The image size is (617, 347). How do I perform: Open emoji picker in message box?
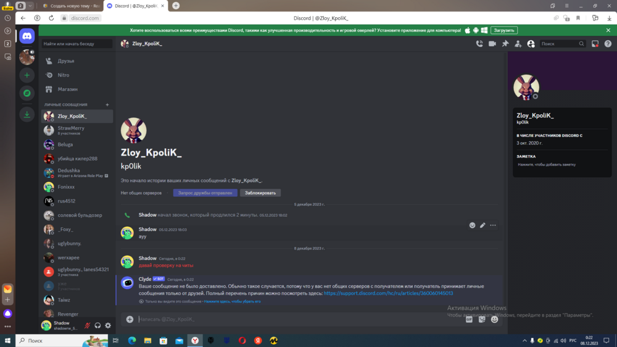coord(495,319)
